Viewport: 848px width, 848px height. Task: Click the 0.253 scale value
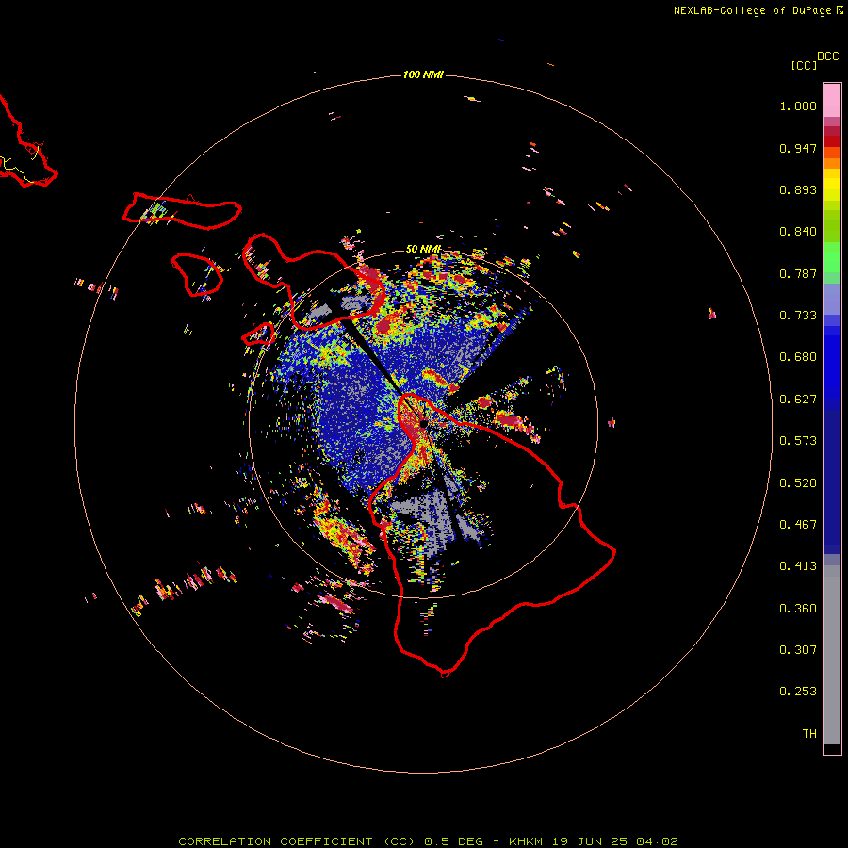click(x=798, y=692)
